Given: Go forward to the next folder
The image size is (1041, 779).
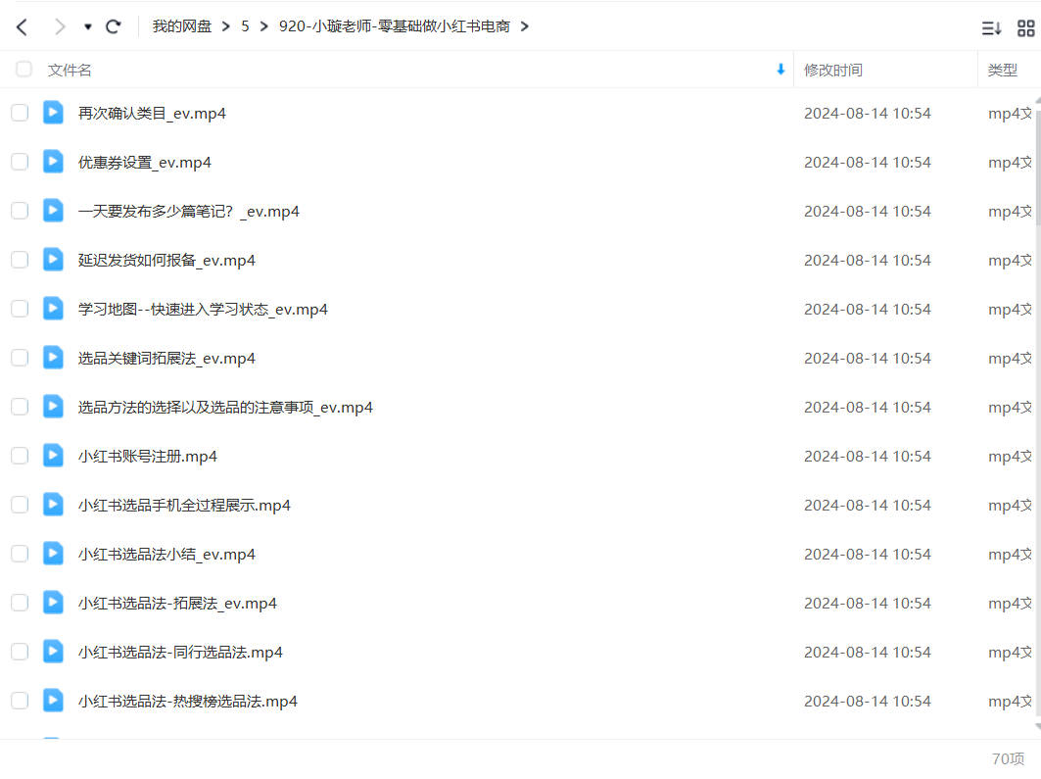Looking at the screenshot, I should 60,27.
